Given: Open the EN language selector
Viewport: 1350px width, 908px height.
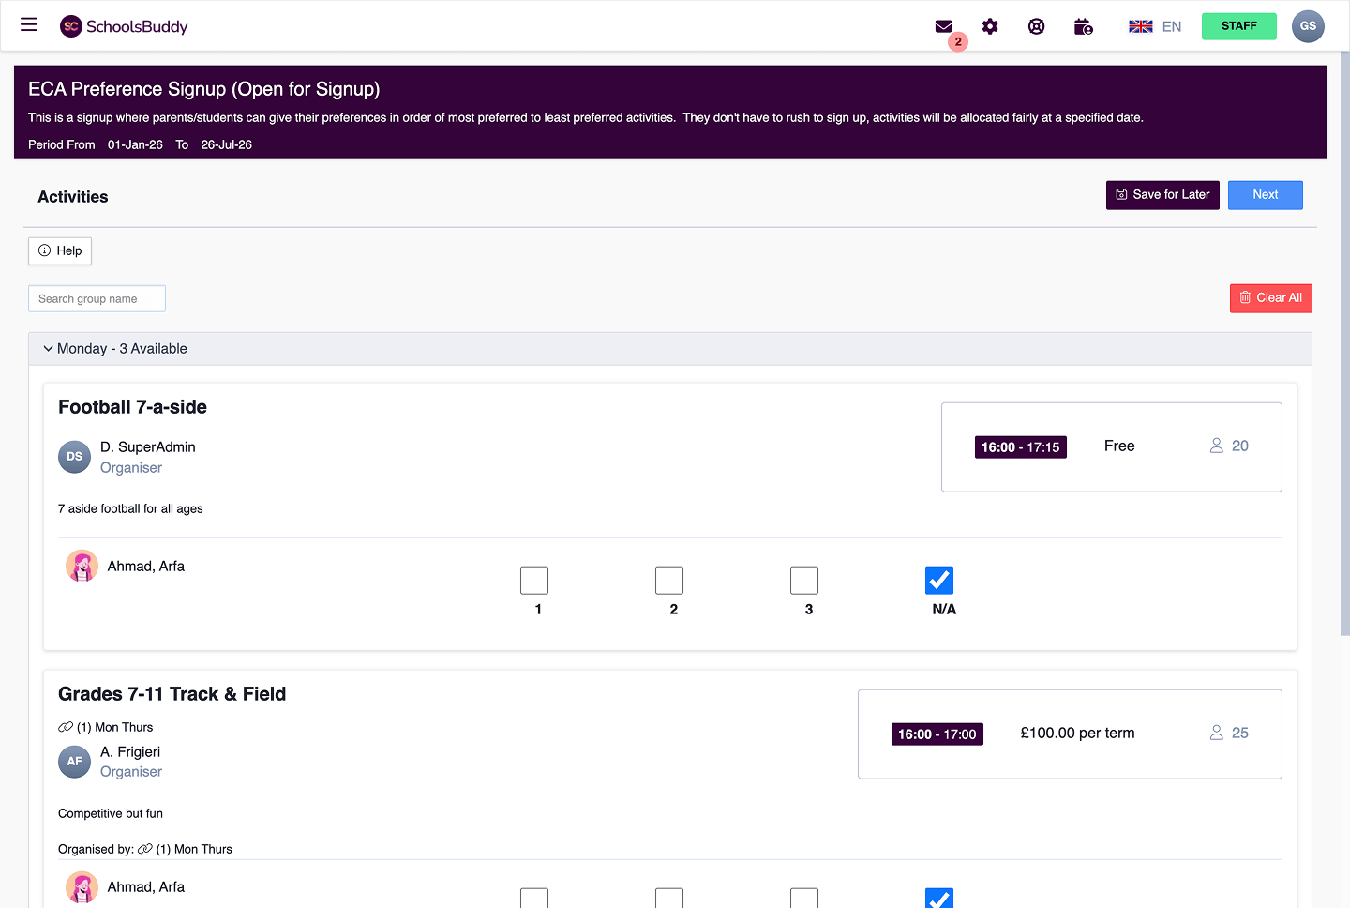Looking at the screenshot, I should point(1155,26).
